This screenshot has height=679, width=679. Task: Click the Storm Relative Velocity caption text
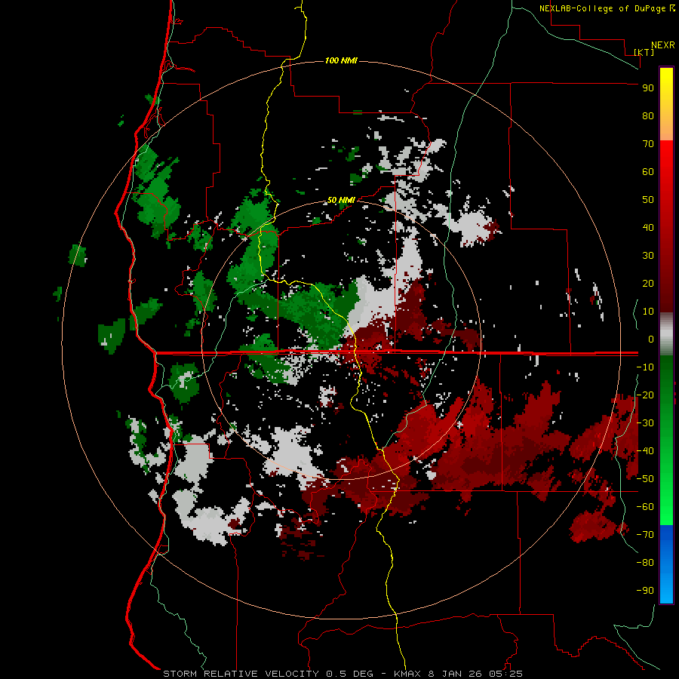(x=343, y=674)
